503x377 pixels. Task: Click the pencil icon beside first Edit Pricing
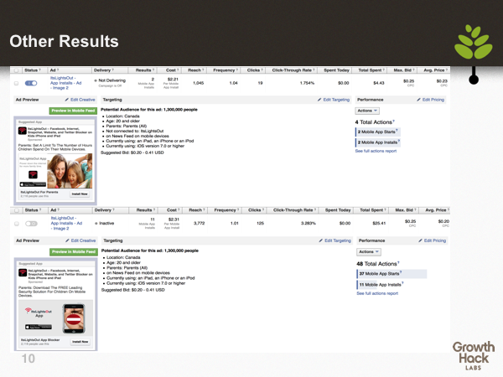[x=418, y=100]
